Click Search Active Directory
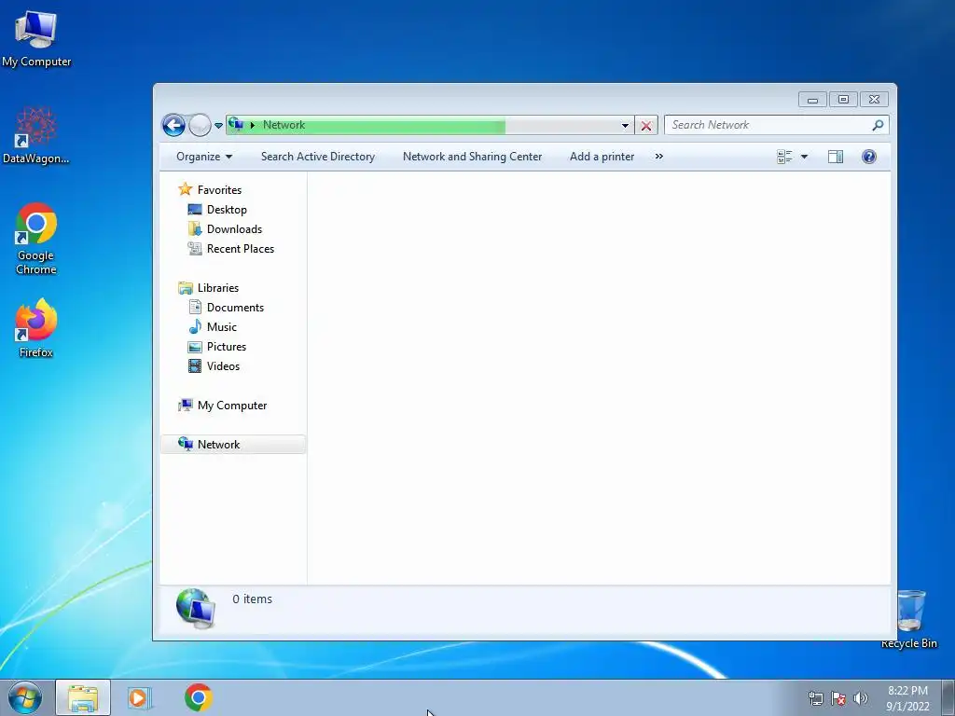The height and width of the screenshot is (716, 955). click(318, 157)
